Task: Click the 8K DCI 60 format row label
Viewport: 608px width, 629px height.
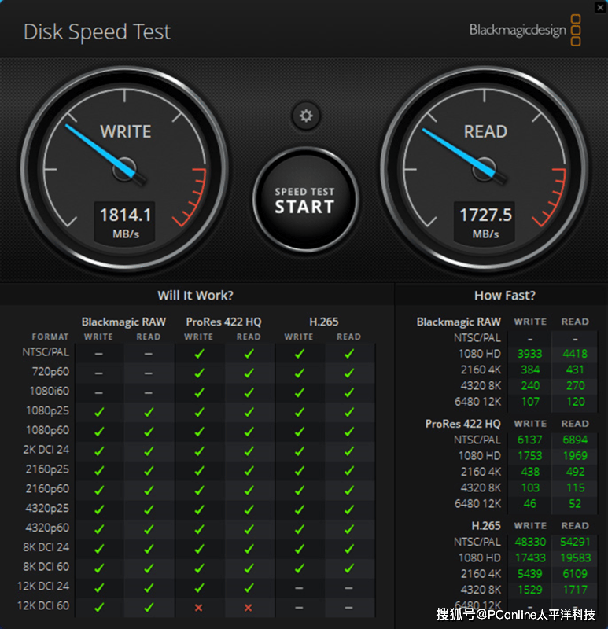Action: pos(46,567)
